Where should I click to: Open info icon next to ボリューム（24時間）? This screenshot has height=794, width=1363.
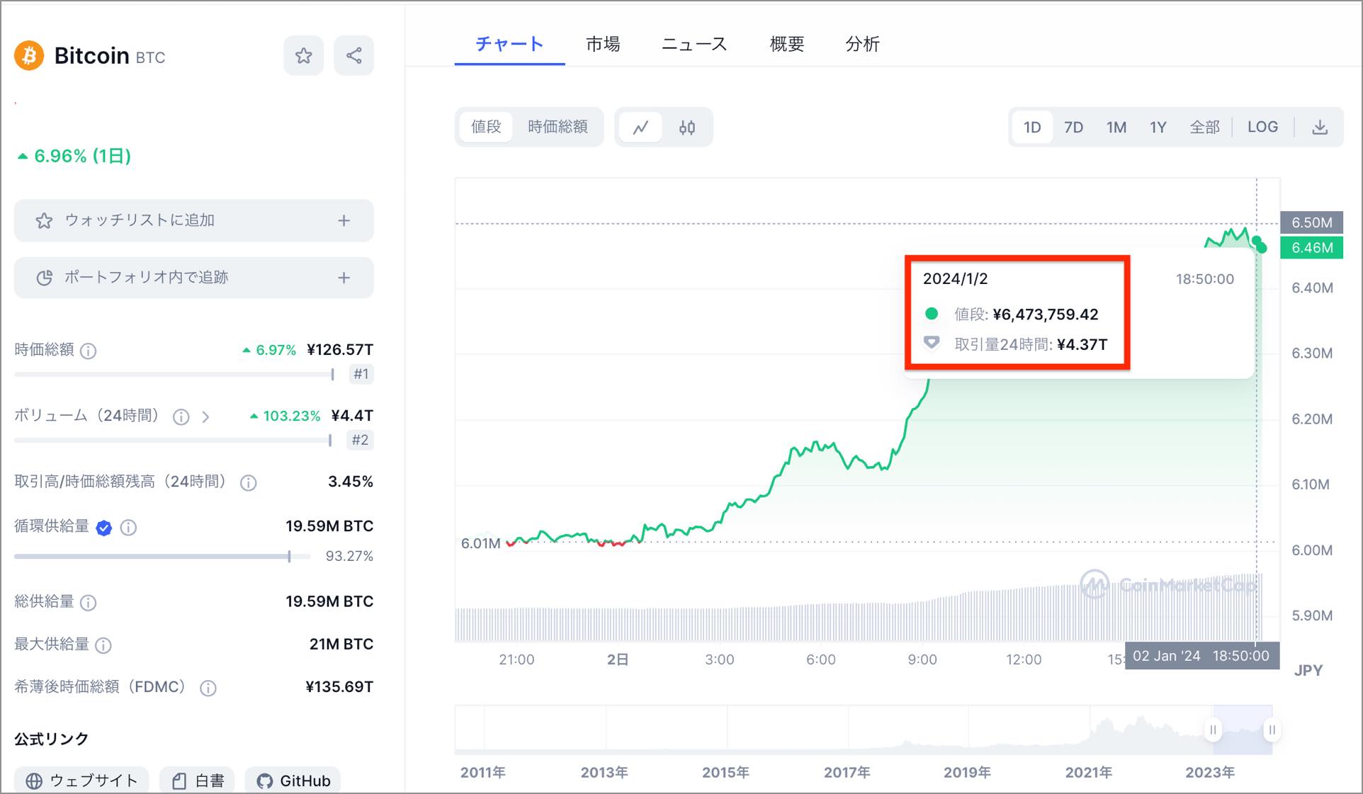(x=181, y=416)
